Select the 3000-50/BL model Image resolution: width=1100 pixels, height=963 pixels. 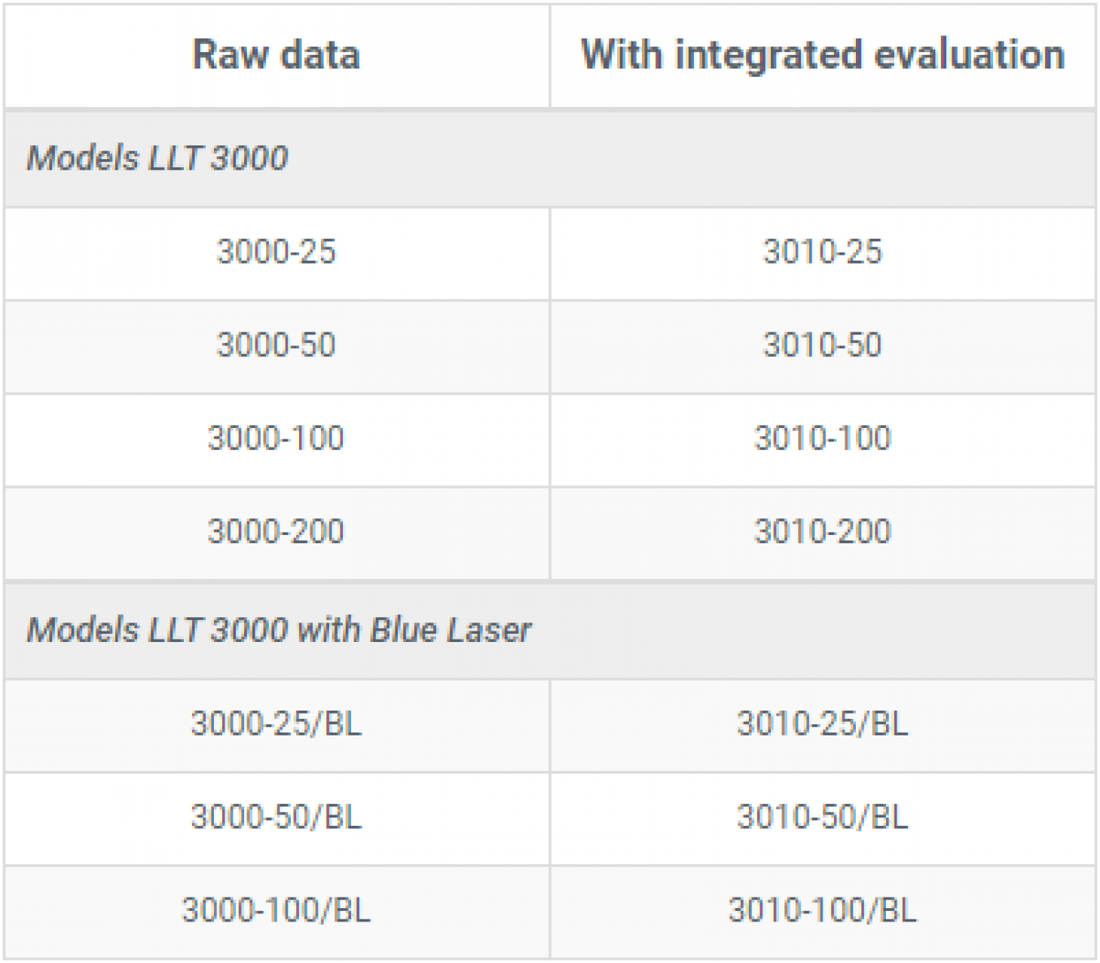click(x=276, y=818)
